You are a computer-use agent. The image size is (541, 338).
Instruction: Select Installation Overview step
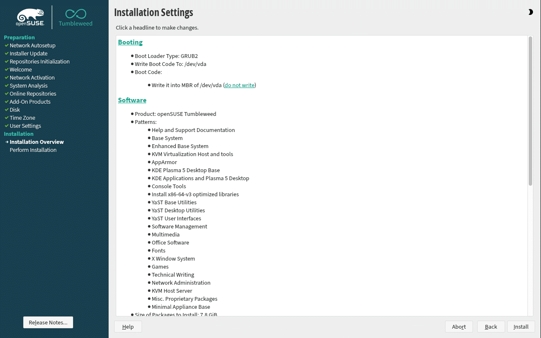coord(37,142)
